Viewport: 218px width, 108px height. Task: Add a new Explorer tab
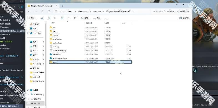pos(63,6)
